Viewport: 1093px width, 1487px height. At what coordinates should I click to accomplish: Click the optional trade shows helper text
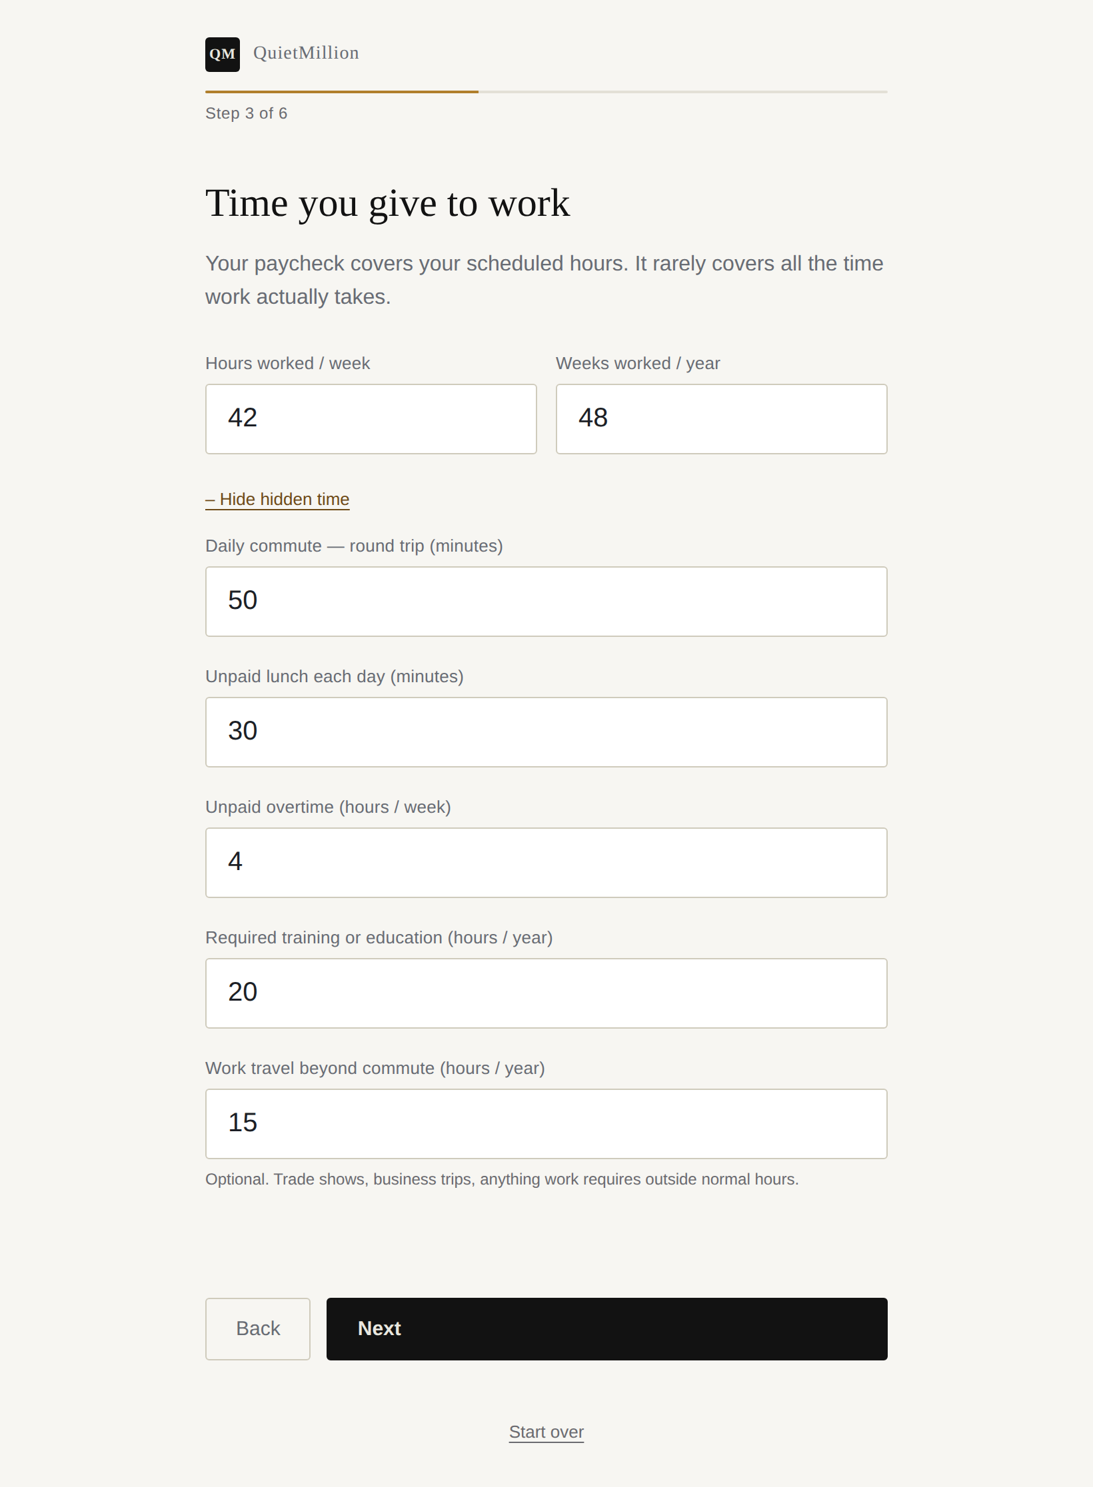(x=502, y=1179)
